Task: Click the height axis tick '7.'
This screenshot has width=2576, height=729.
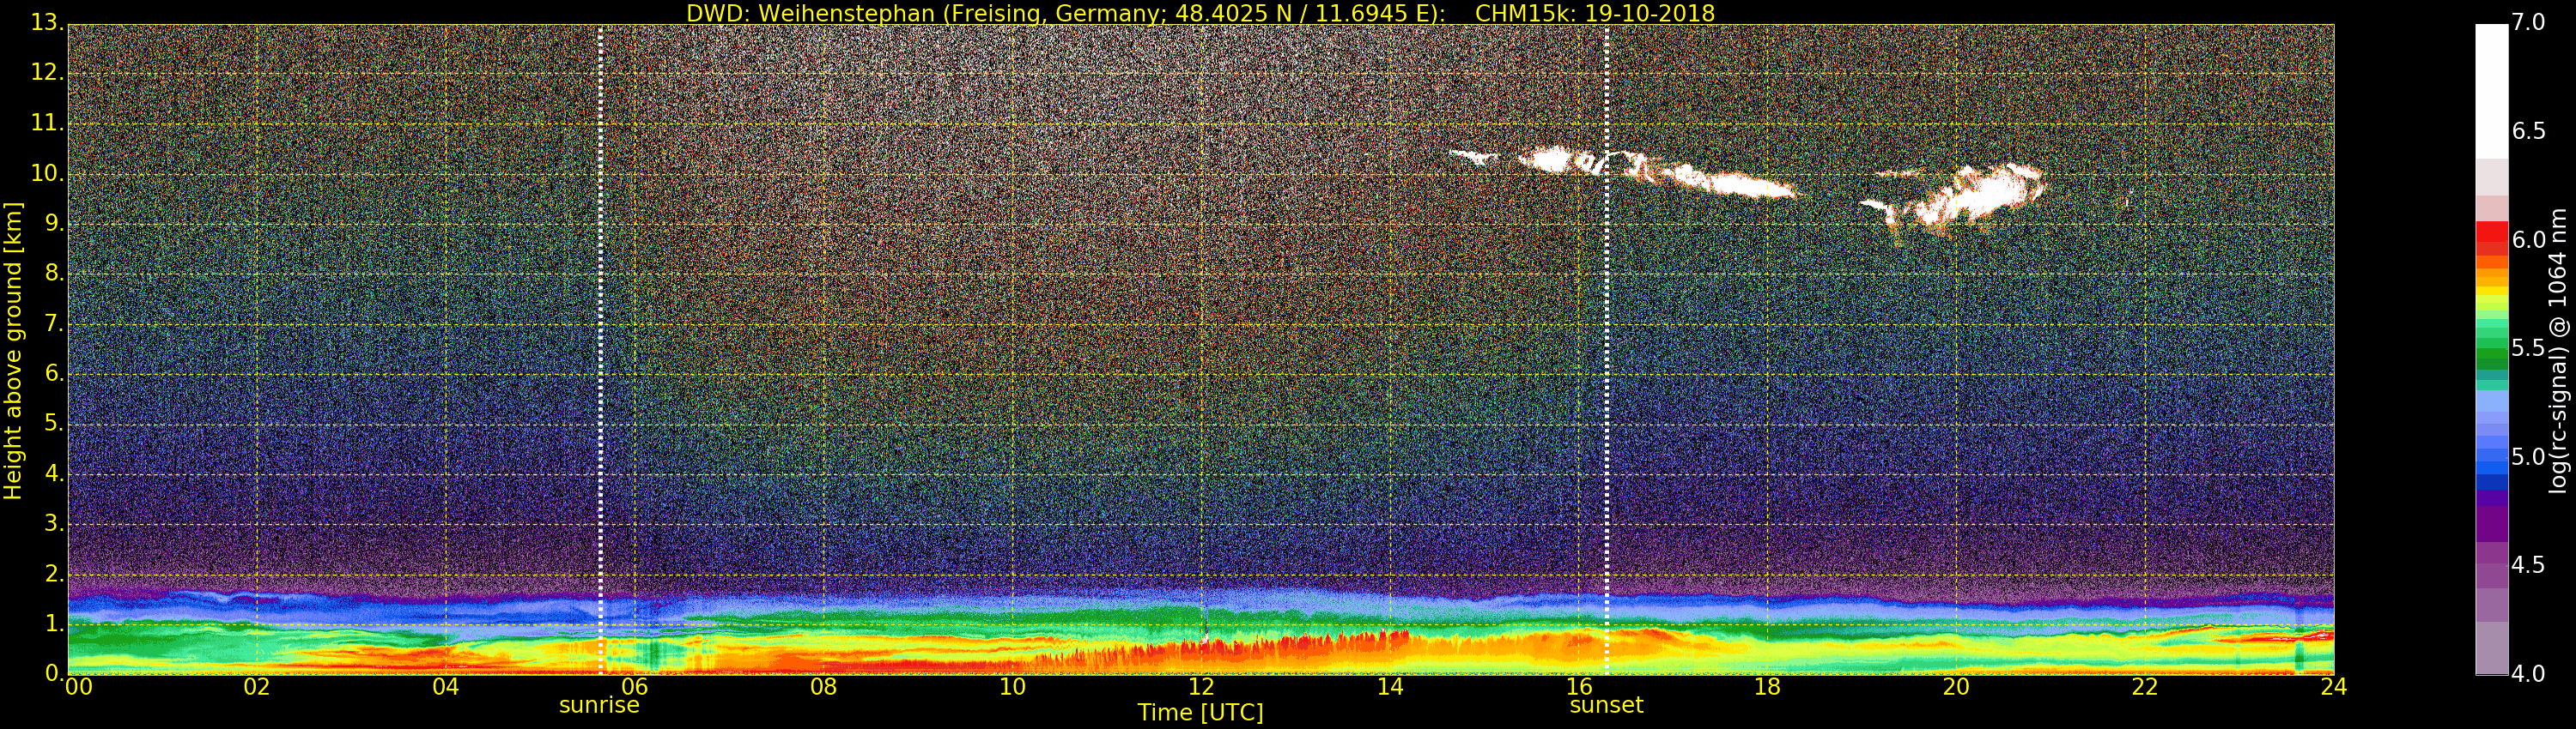Action: [x=53, y=323]
